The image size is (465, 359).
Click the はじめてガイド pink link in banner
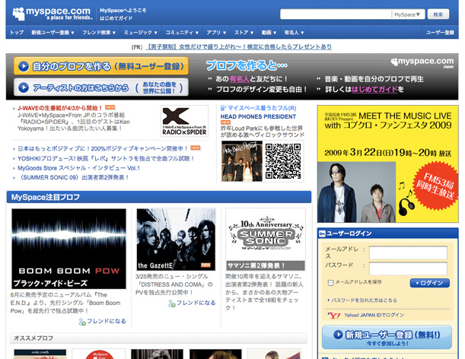[374, 89]
